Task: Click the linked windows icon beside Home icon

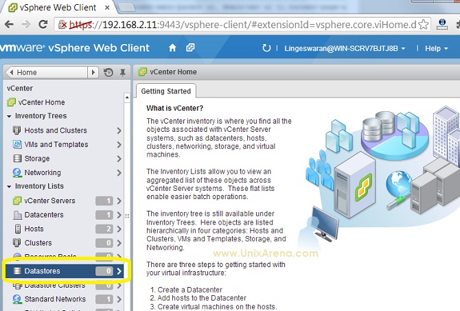Action: (x=190, y=47)
